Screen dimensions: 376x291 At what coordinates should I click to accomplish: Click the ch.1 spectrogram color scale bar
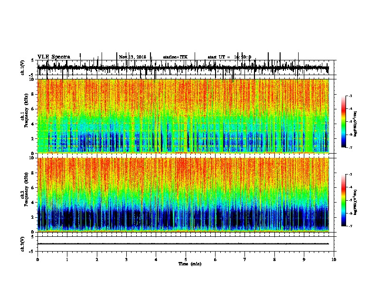(343, 122)
